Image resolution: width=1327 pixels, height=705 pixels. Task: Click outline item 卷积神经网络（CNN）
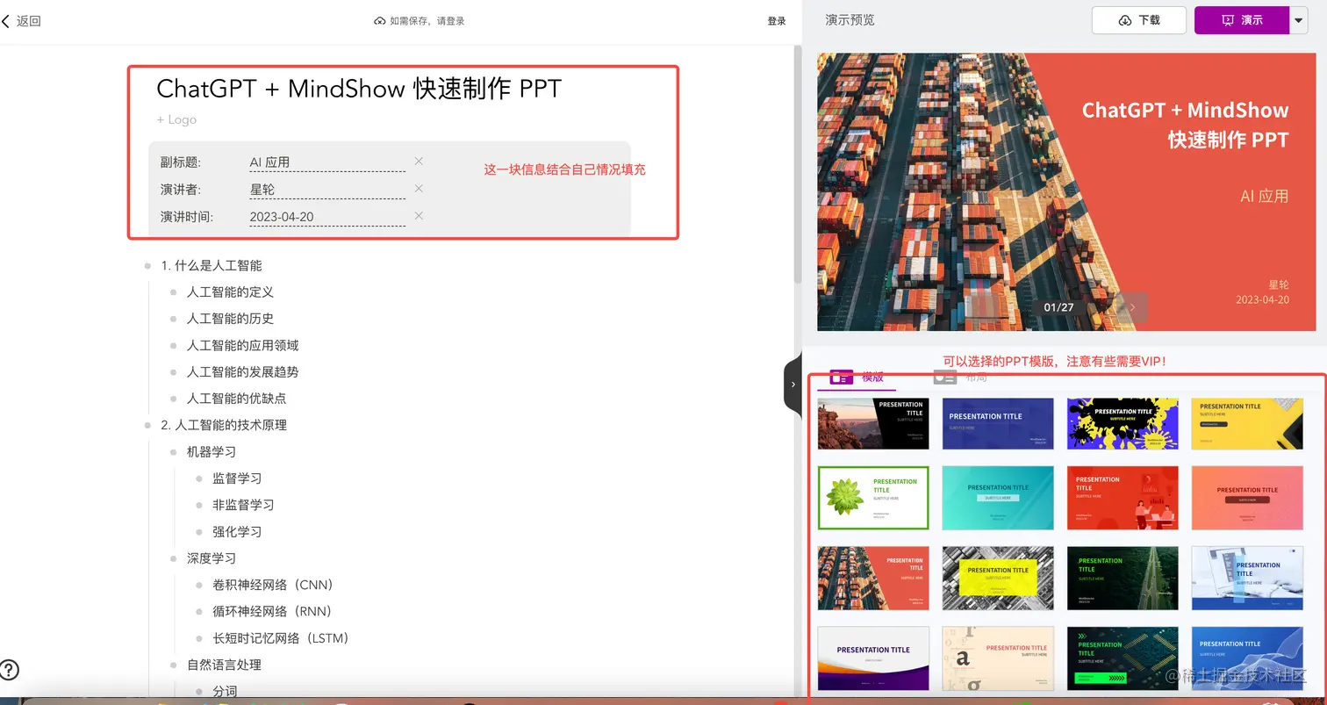(x=275, y=585)
